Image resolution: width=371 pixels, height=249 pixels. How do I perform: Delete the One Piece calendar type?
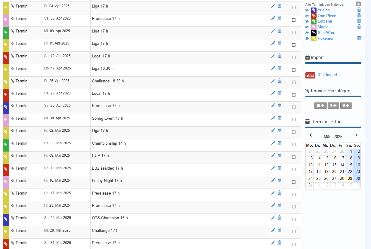pos(359,15)
